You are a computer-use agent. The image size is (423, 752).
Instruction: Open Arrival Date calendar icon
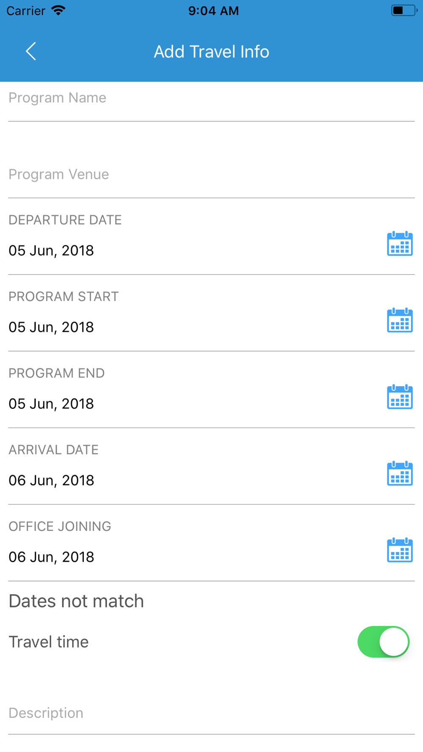pyautogui.click(x=400, y=473)
